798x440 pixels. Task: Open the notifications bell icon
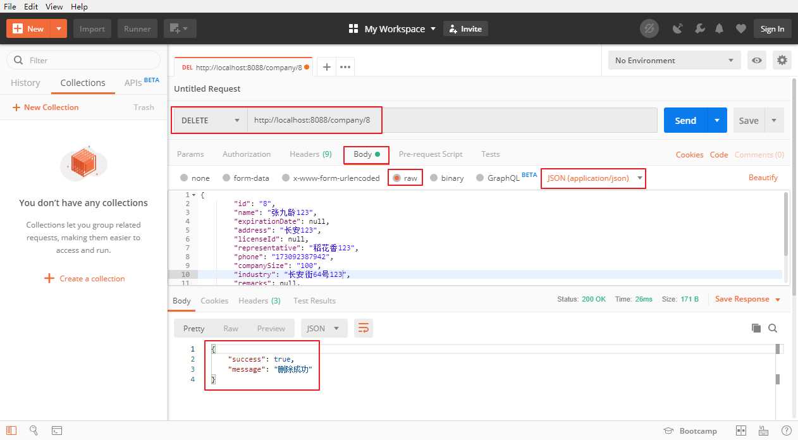pyautogui.click(x=720, y=28)
